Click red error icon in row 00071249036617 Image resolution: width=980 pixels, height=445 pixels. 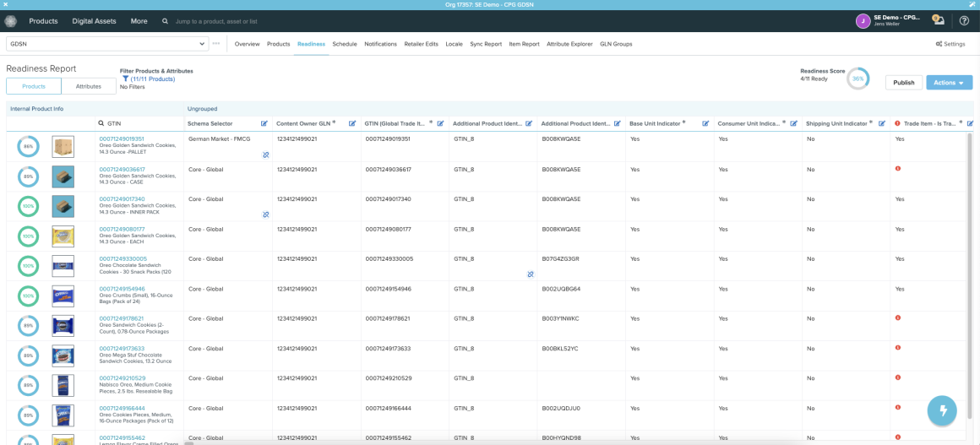[897, 168]
